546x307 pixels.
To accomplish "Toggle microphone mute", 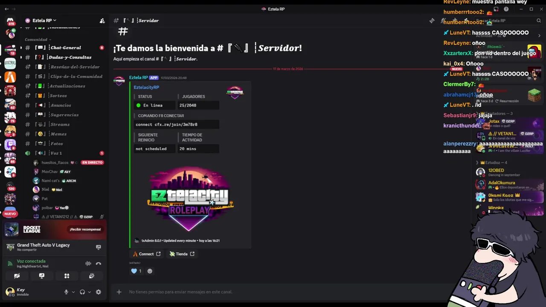I will (x=66, y=292).
